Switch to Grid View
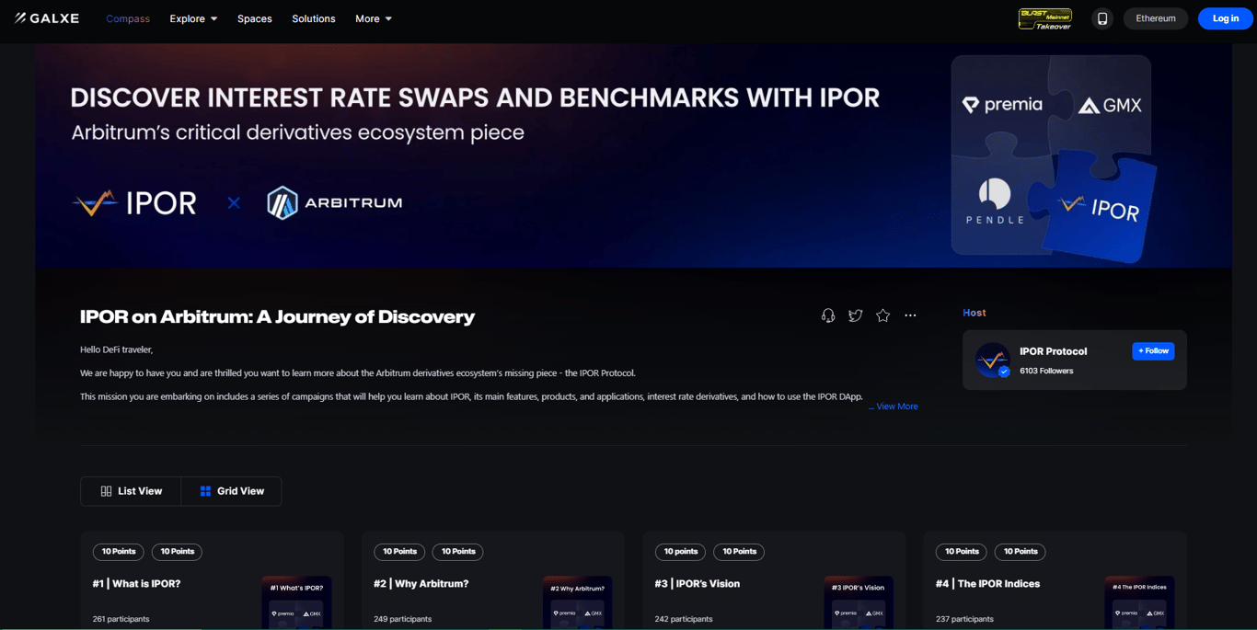 click(232, 491)
